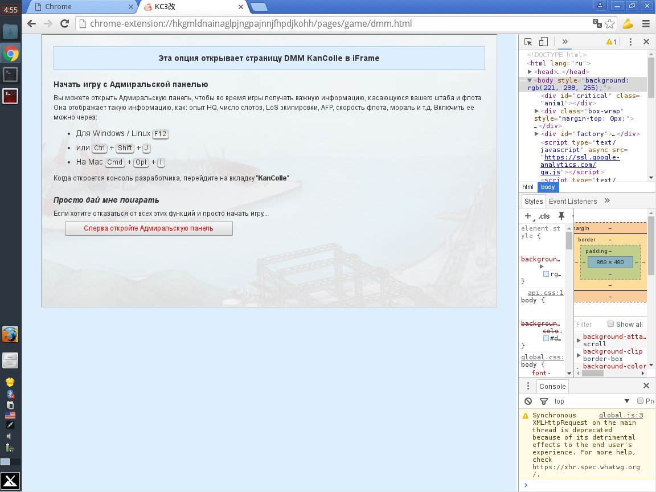Select the Console drawer tab

coord(552,386)
